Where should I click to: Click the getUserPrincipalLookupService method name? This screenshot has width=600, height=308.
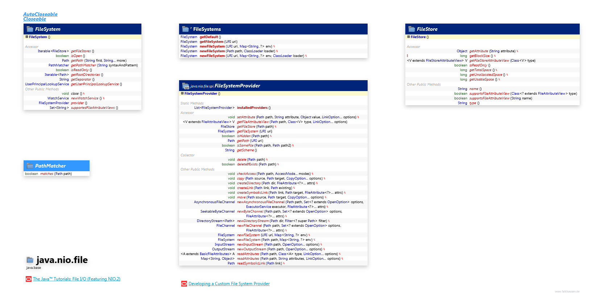95,84
